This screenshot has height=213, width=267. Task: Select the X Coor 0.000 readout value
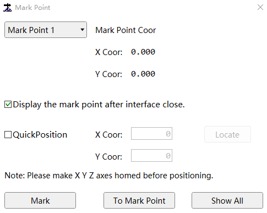click(x=143, y=52)
